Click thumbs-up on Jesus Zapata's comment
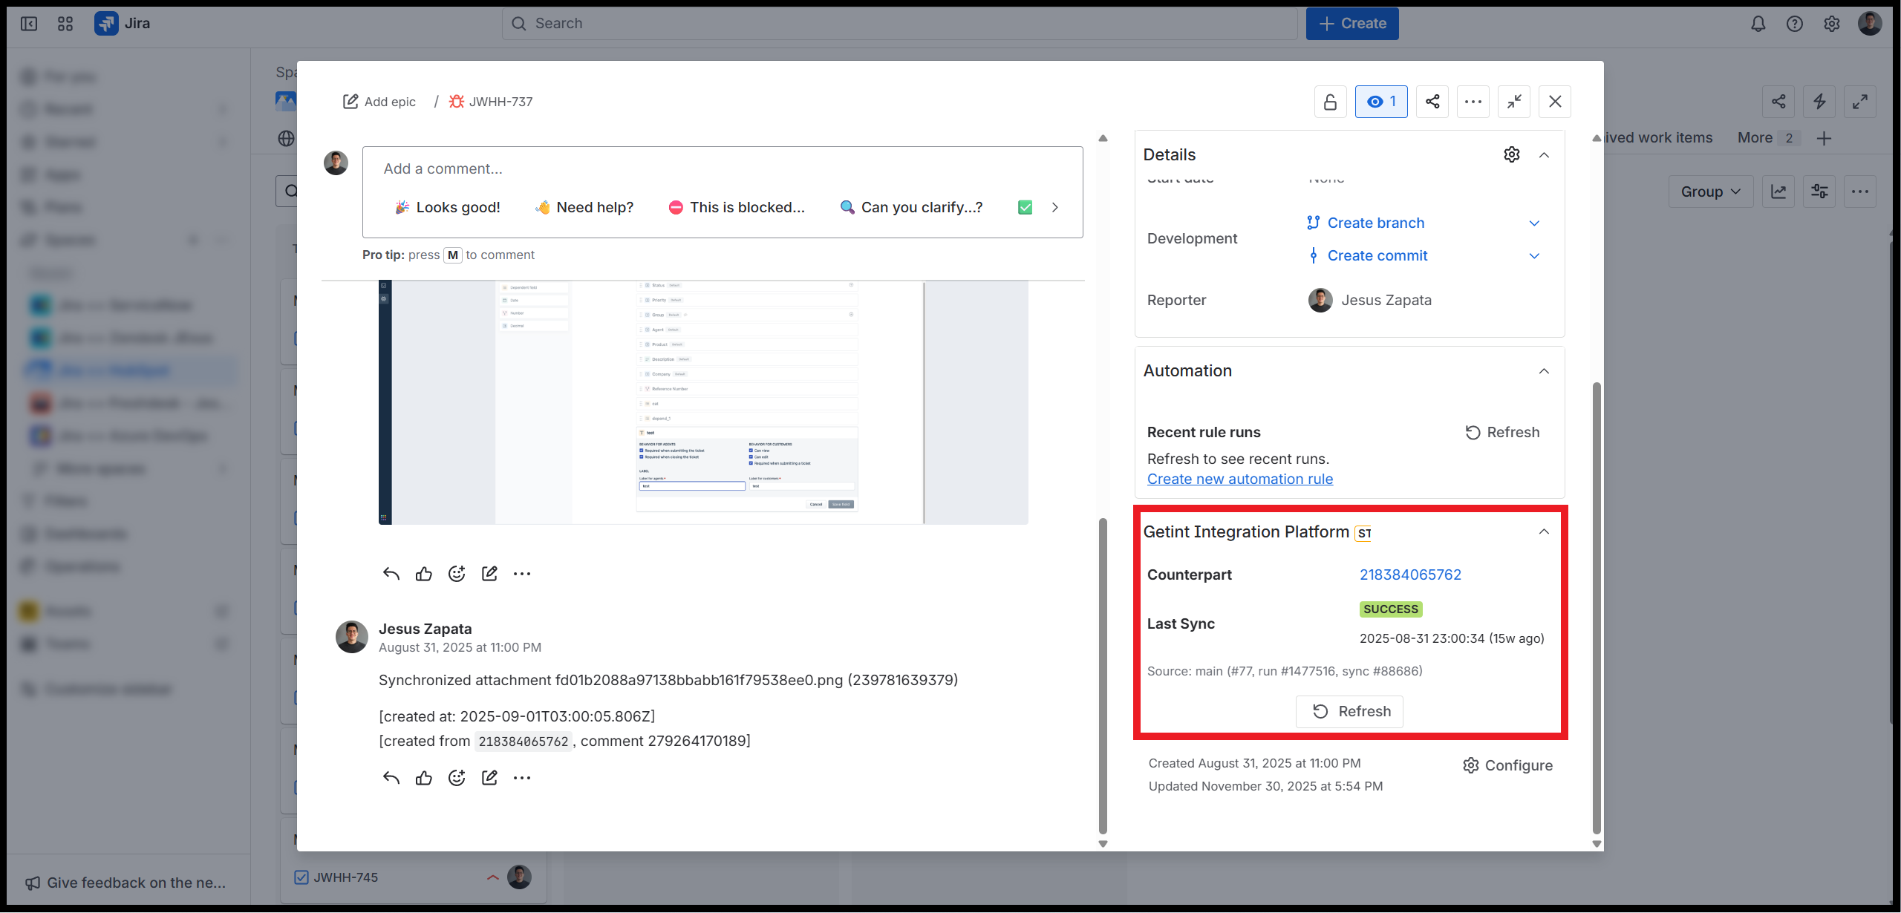 tap(424, 778)
